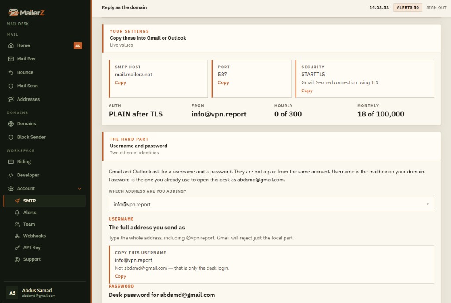Copy the info@vpn.report username
Image resolution: width=451 pixels, height=303 pixels.
click(120, 277)
